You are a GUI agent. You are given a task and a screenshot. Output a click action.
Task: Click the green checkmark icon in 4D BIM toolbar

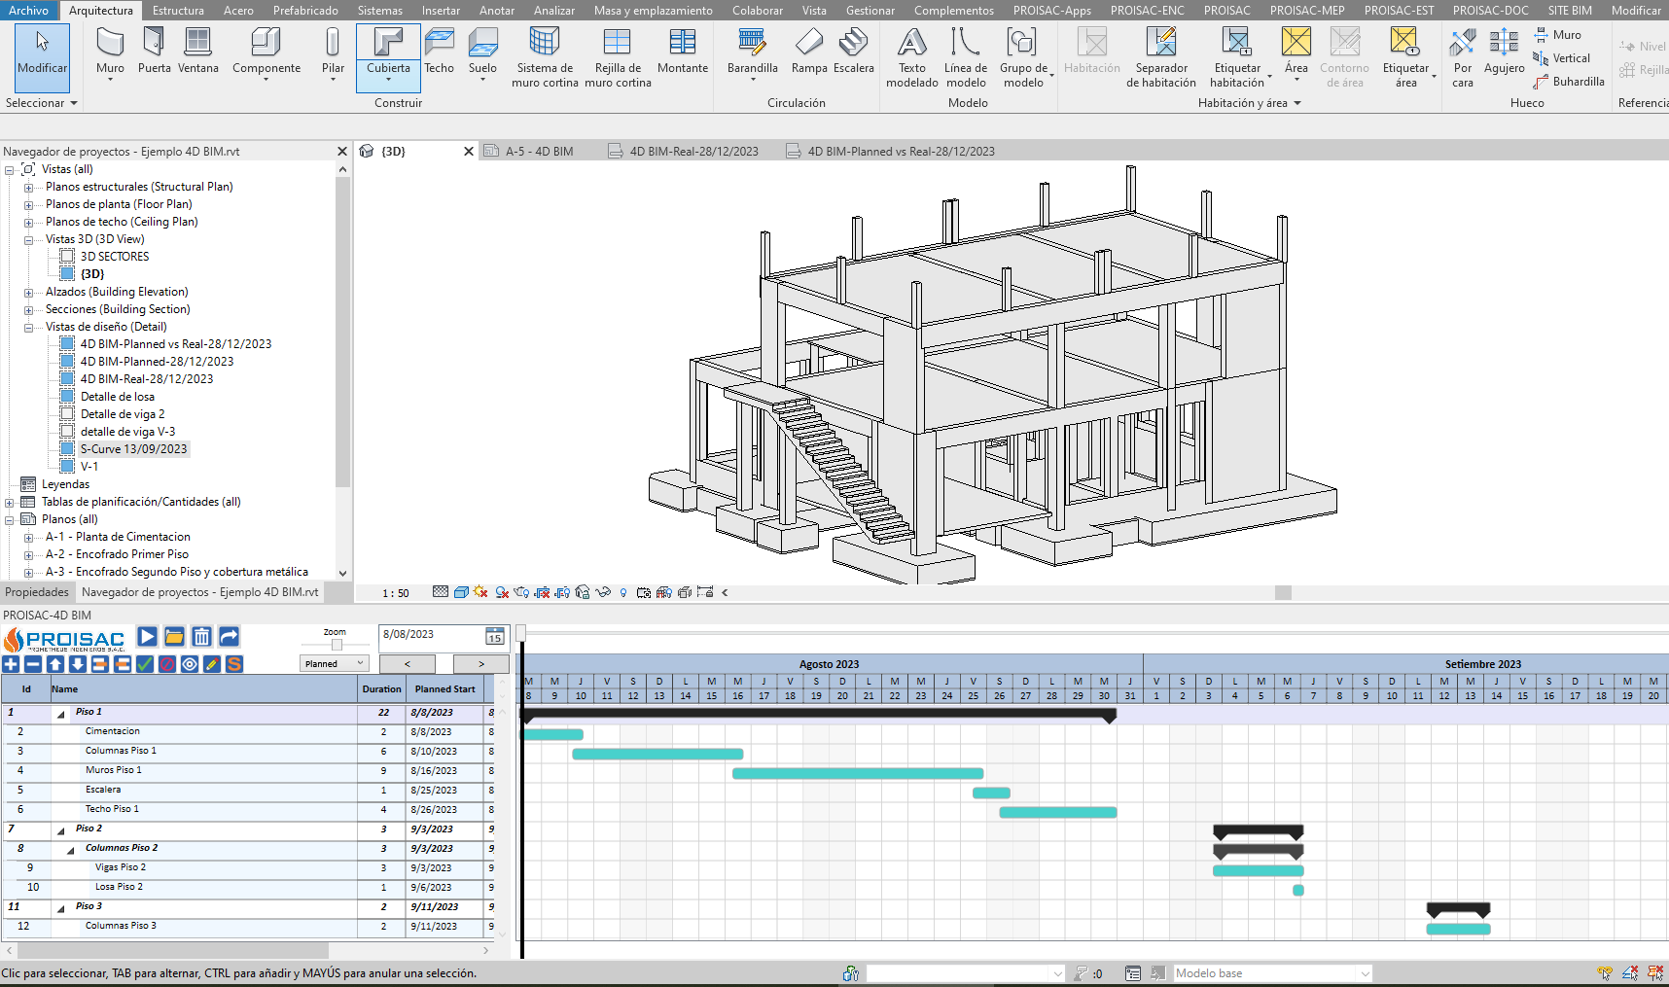click(x=145, y=664)
